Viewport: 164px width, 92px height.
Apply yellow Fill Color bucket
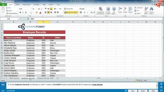click(x=36, y=13)
